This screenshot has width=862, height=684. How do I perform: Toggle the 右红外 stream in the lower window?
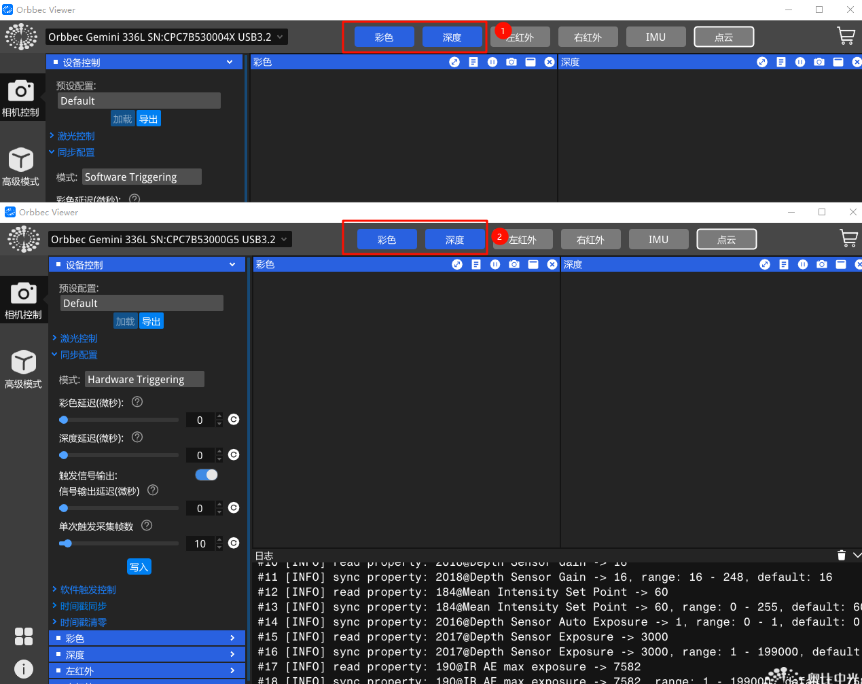pos(590,240)
